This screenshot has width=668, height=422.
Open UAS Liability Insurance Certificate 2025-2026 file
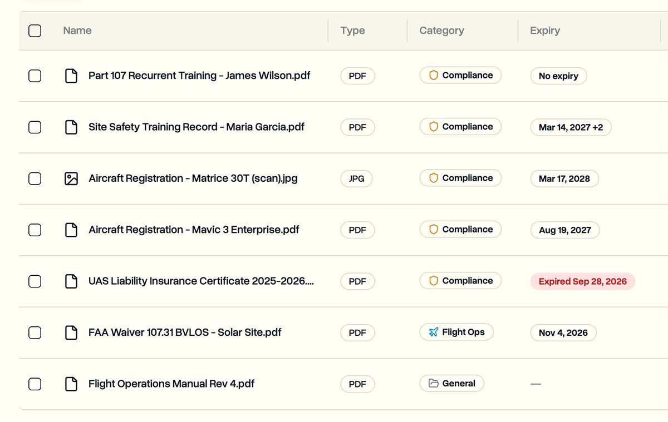pyautogui.click(x=202, y=281)
